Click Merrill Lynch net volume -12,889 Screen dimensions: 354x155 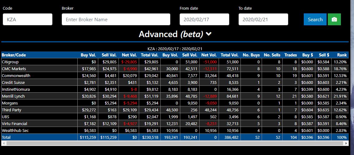210,96
